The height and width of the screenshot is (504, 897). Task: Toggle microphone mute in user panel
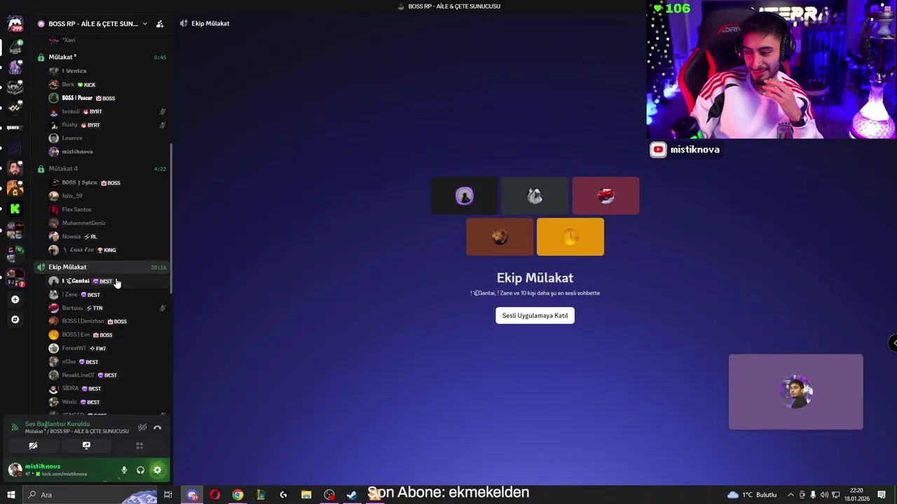click(124, 470)
